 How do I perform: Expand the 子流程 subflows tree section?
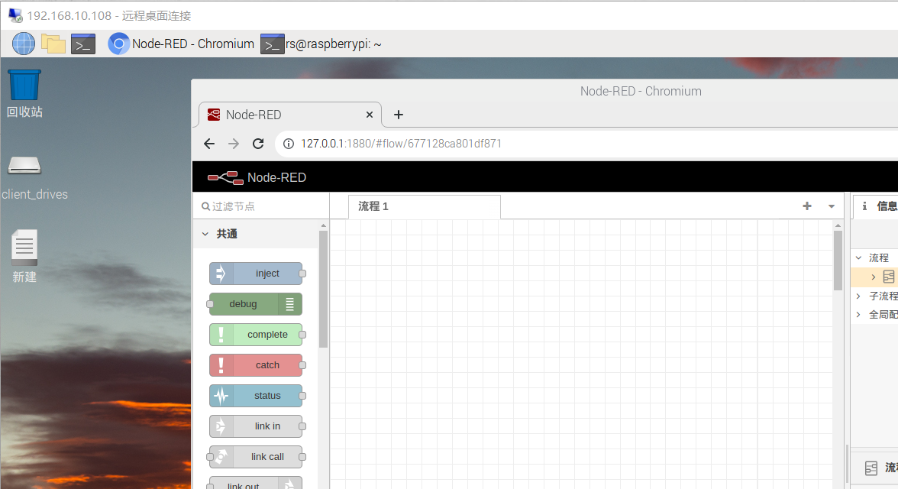tap(858, 296)
